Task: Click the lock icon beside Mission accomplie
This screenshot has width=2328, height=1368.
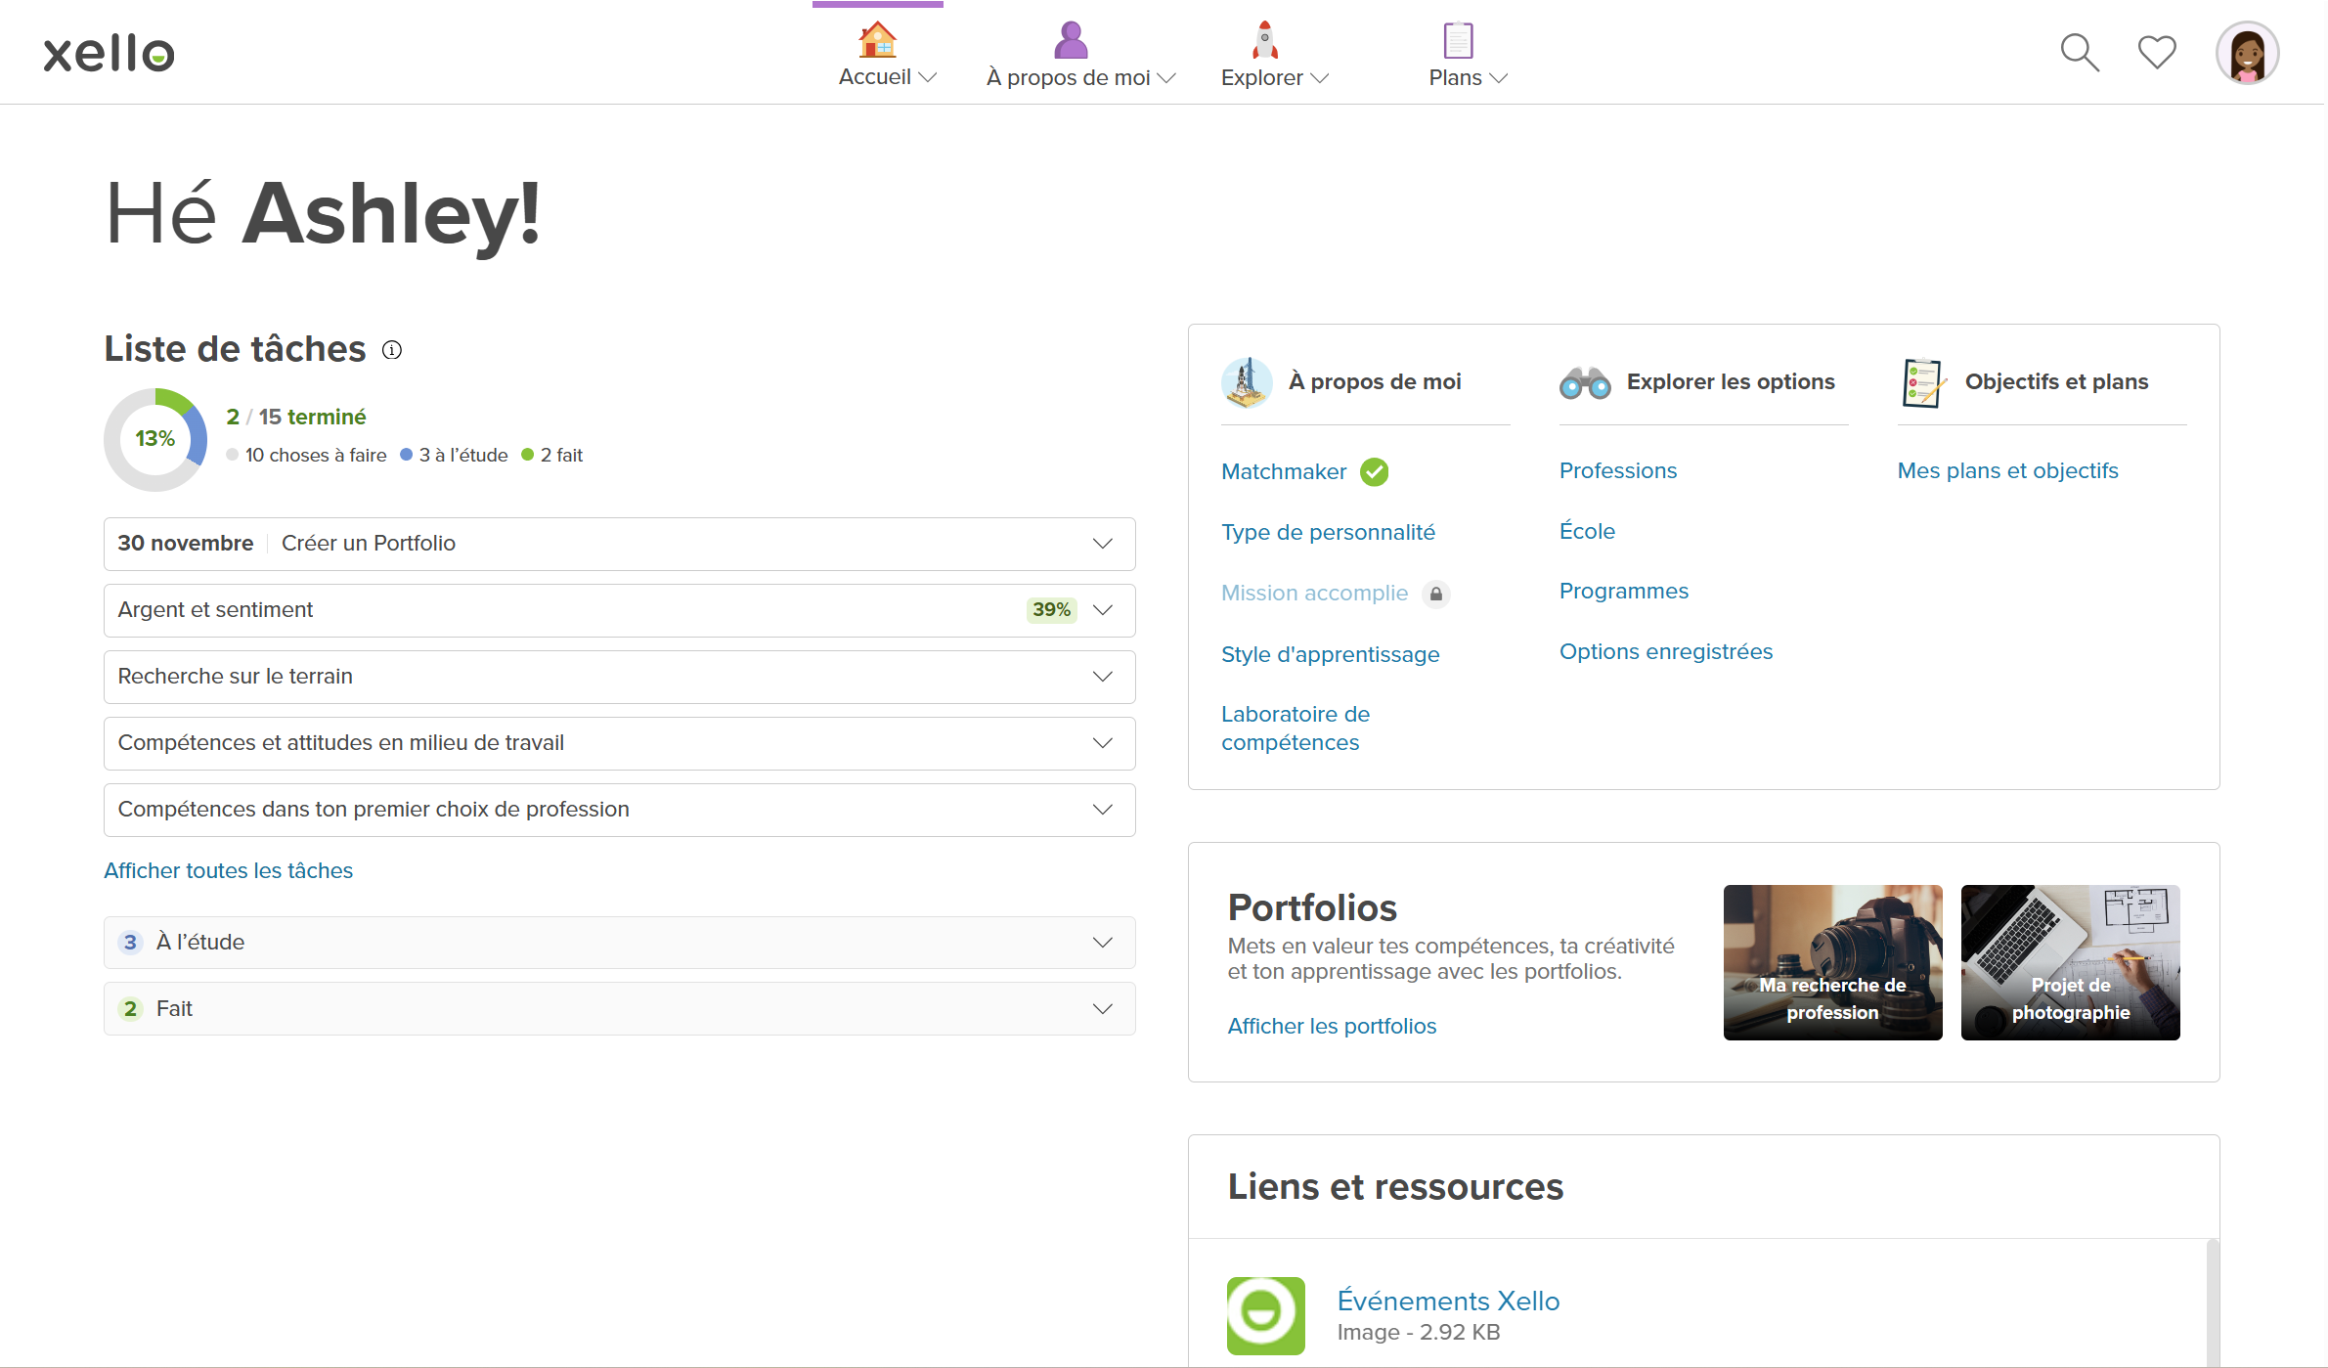Action: point(1436,594)
